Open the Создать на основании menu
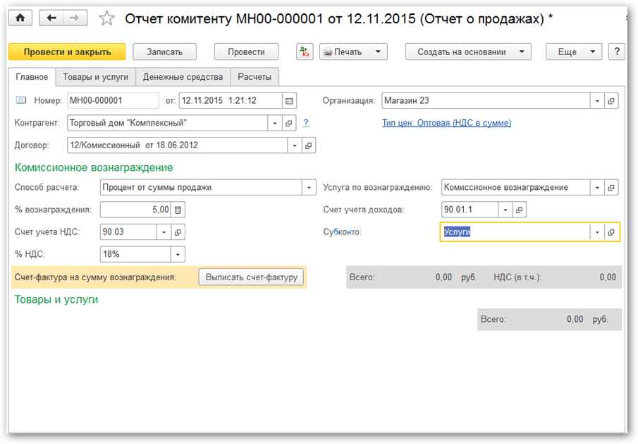The height and width of the screenshot is (444, 638). tap(467, 52)
